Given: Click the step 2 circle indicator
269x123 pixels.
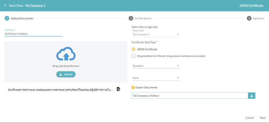Looking at the screenshot, I should [x=131, y=18].
